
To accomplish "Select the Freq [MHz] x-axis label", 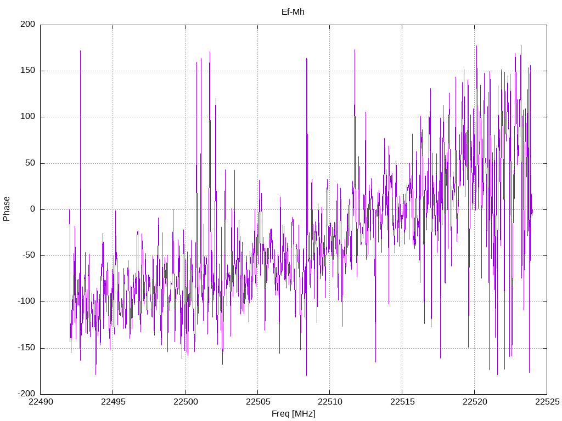I will 293,413.
